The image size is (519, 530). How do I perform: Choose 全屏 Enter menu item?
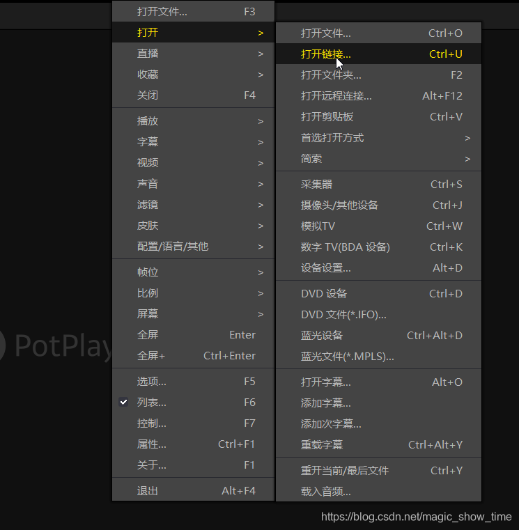tap(193, 335)
